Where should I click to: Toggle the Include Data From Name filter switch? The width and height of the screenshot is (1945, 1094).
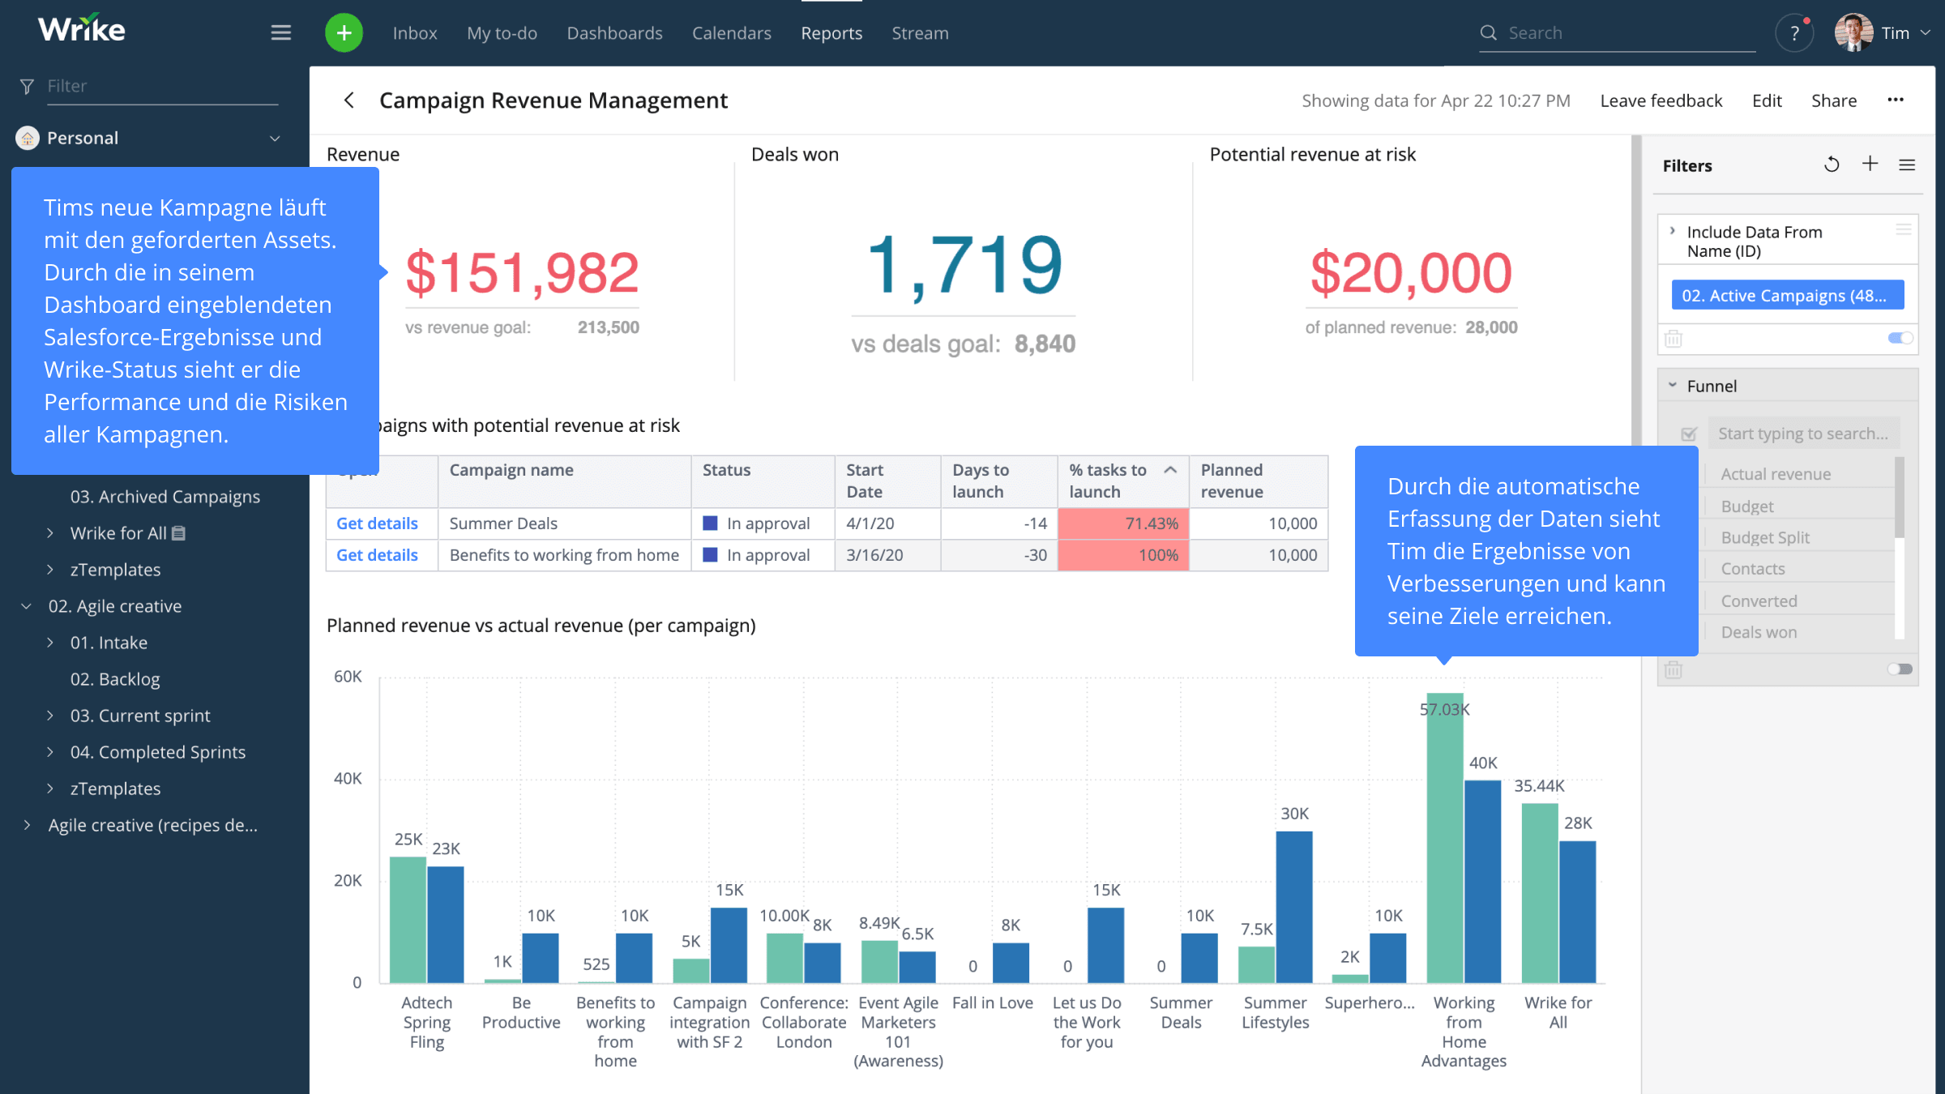point(1900,338)
